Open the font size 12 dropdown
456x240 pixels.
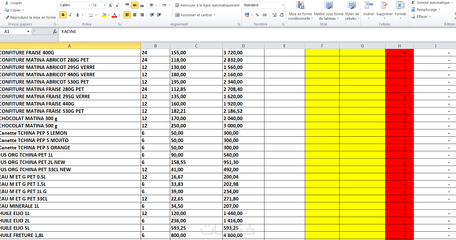105,5
